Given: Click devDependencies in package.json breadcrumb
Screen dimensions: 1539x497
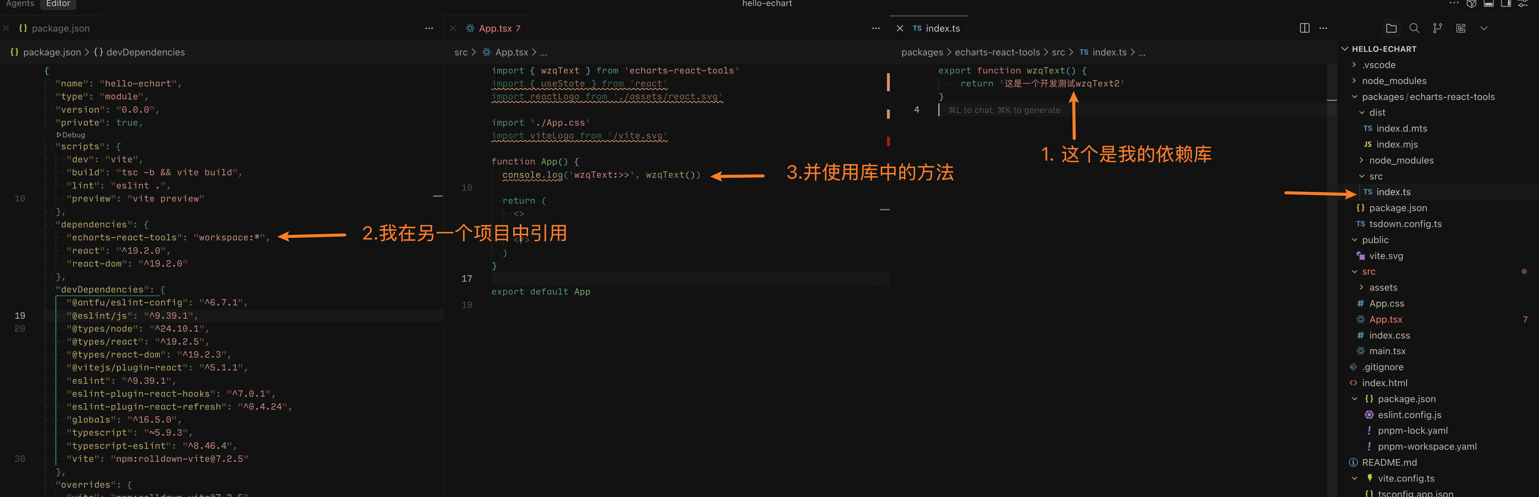Looking at the screenshot, I should tap(145, 53).
